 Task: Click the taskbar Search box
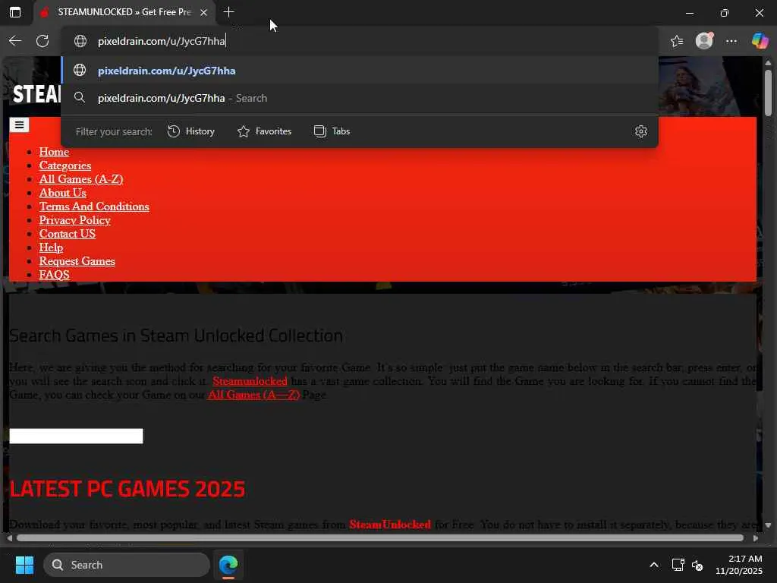[x=127, y=565]
